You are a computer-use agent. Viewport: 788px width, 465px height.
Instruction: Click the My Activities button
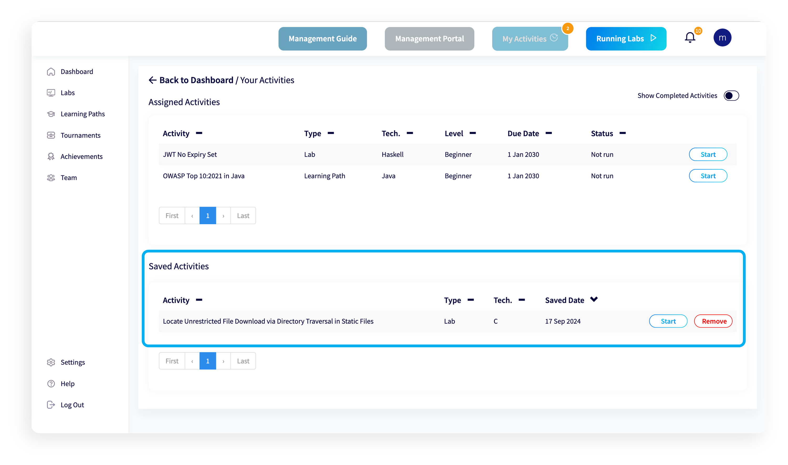point(530,39)
